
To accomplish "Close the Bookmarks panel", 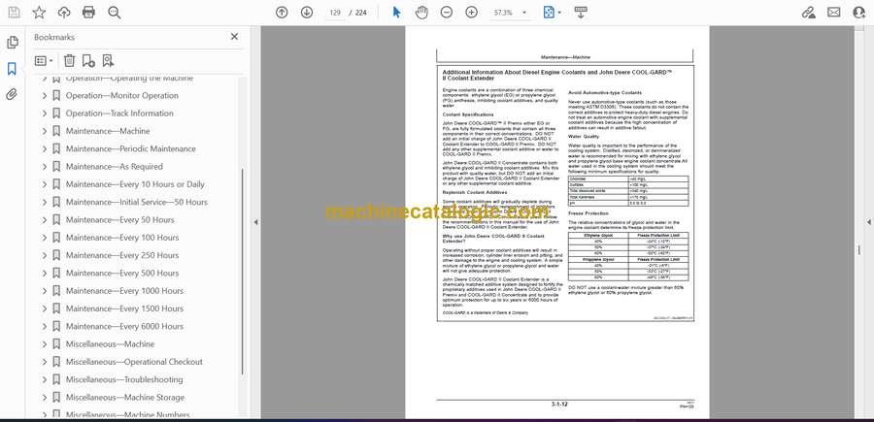I will pyautogui.click(x=234, y=37).
